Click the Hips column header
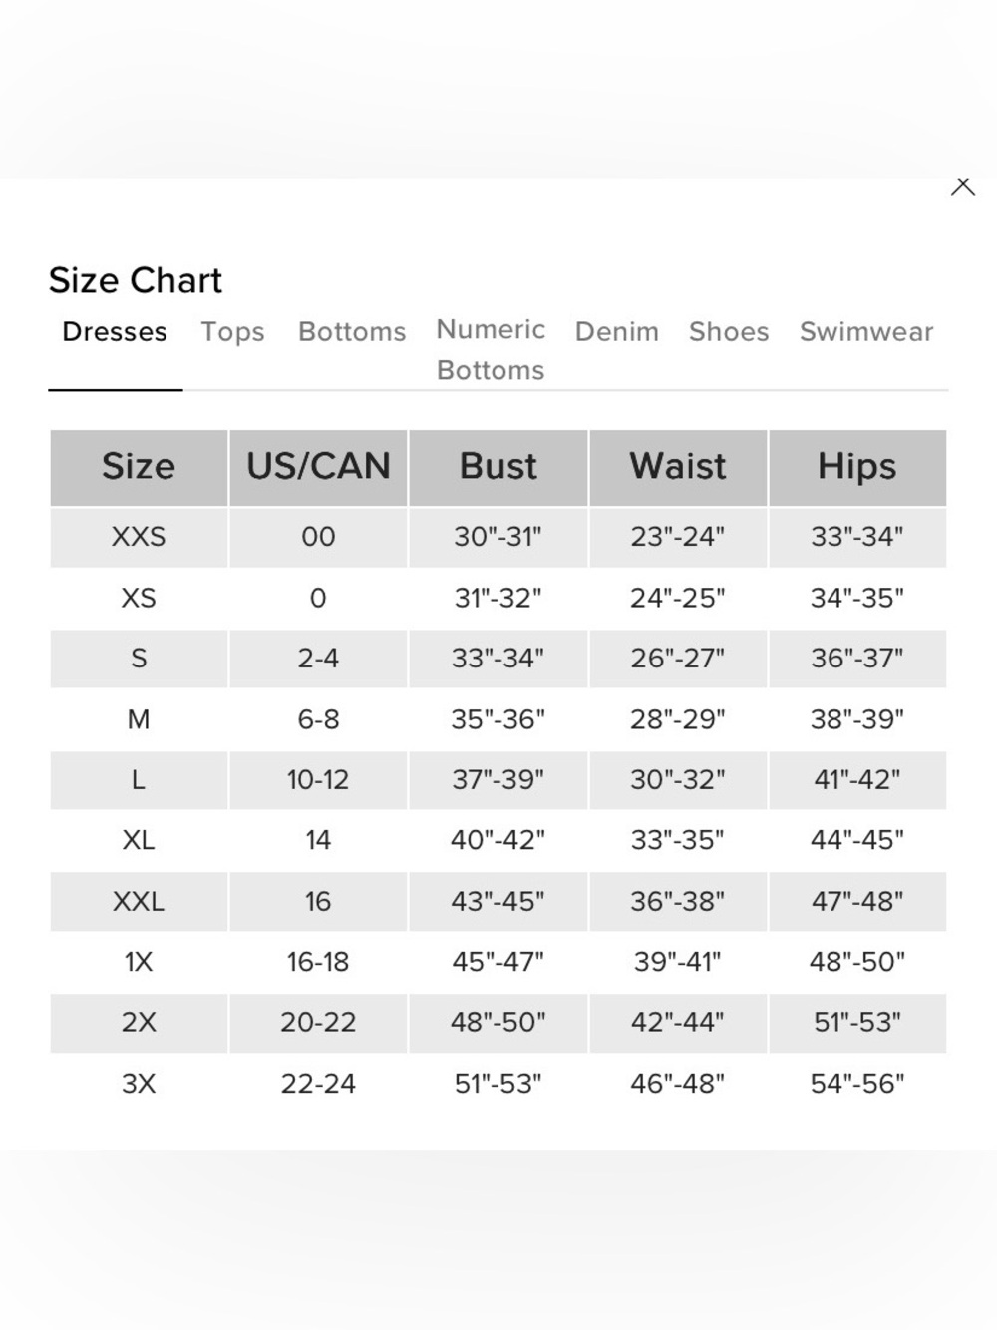This screenshot has height=1330, width=997. pos(857,467)
